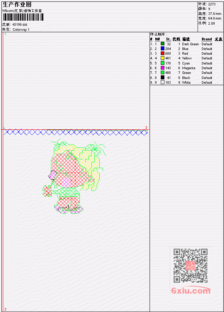Click the 'Brand' column header
224x312 pixels.
207,39
